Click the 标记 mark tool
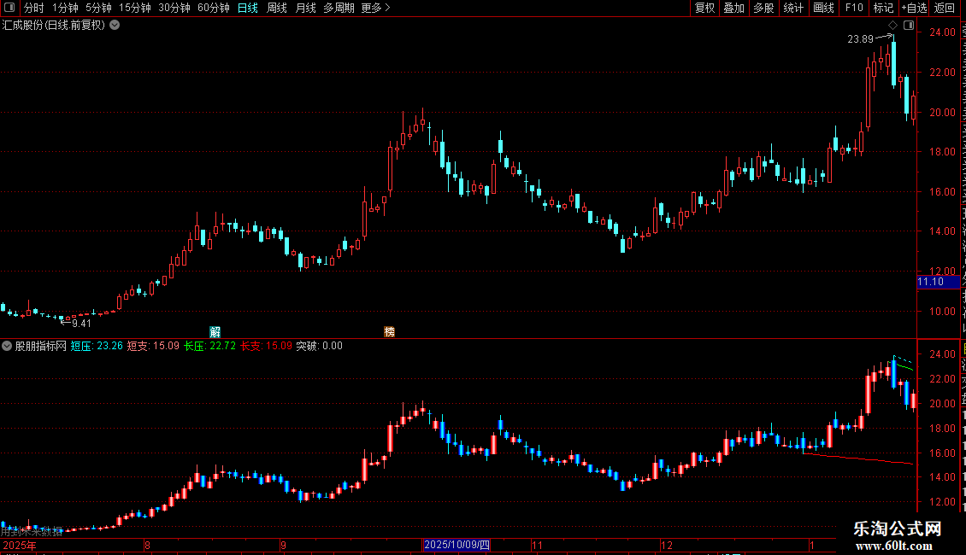This screenshot has width=966, height=555. pos(883,8)
